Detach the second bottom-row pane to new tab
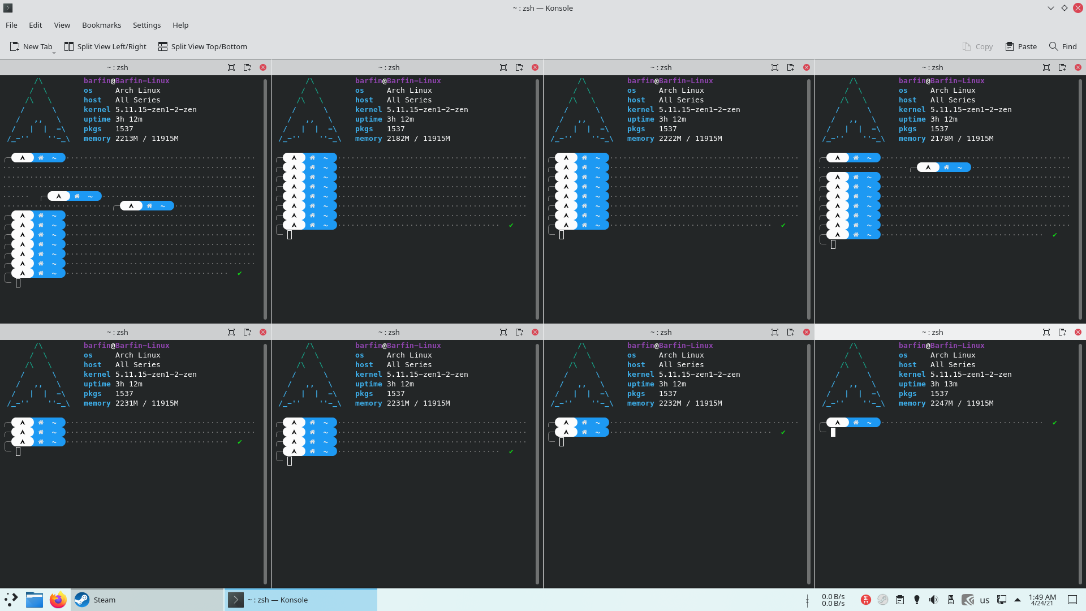This screenshot has height=611, width=1086. click(519, 332)
